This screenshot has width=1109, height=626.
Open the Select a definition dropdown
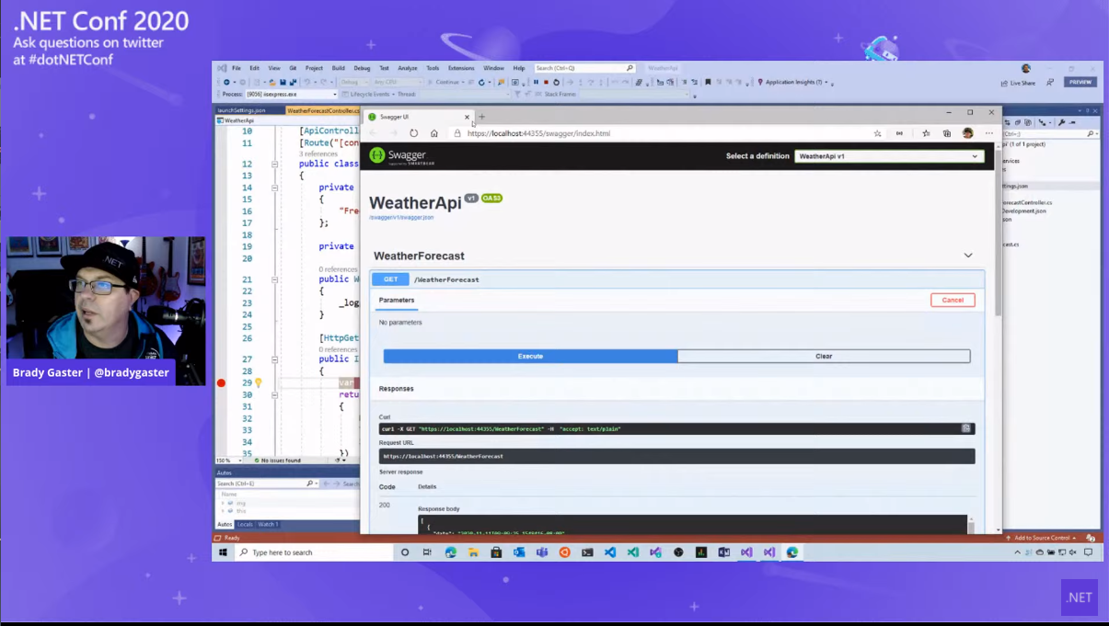(x=889, y=156)
